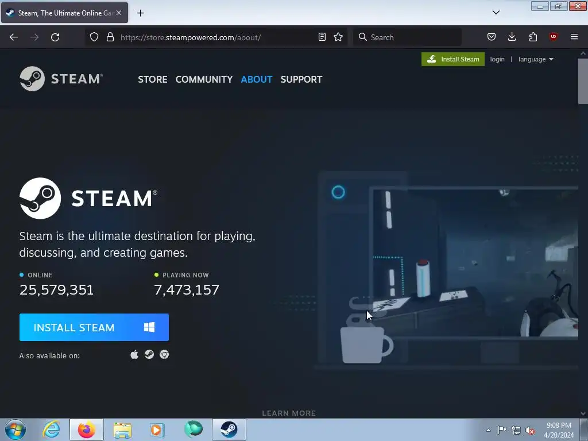Open the Action Center flag icon
588x441 pixels.
click(x=502, y=430)
